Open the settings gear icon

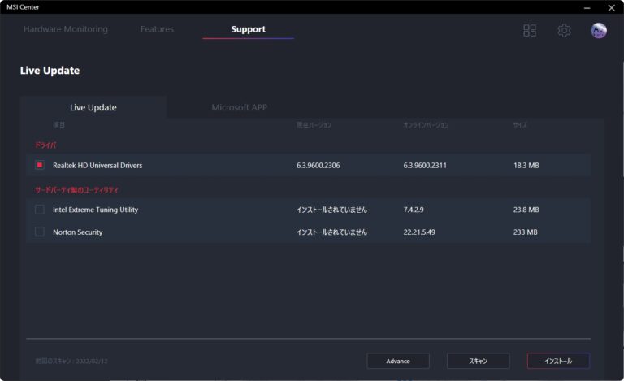coord(564,30)
